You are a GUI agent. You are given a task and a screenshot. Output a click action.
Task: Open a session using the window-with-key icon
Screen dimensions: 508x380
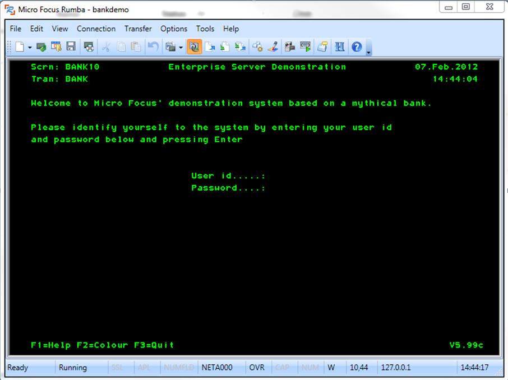coord(56,47)
